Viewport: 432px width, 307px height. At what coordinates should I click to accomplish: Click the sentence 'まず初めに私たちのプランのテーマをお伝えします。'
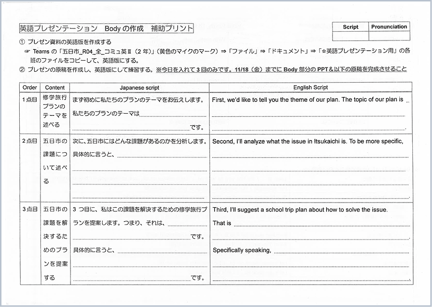(x=138, y=100)
